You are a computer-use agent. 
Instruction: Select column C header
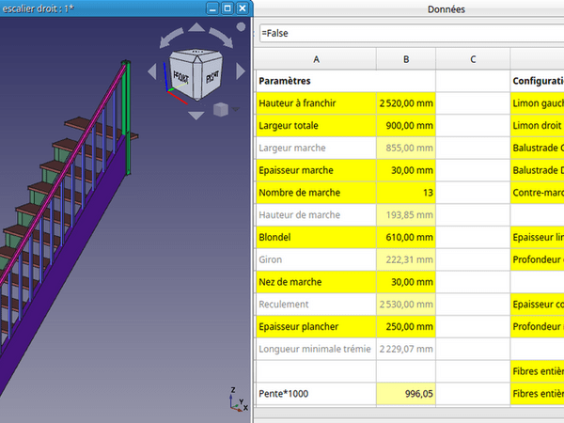click(x=472, y=58)
